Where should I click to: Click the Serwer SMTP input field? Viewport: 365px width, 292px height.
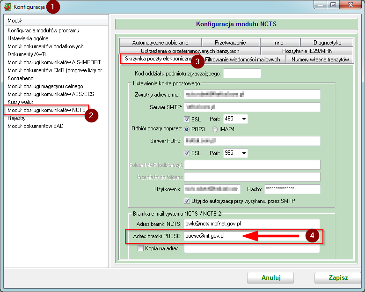tap(252, 107)
